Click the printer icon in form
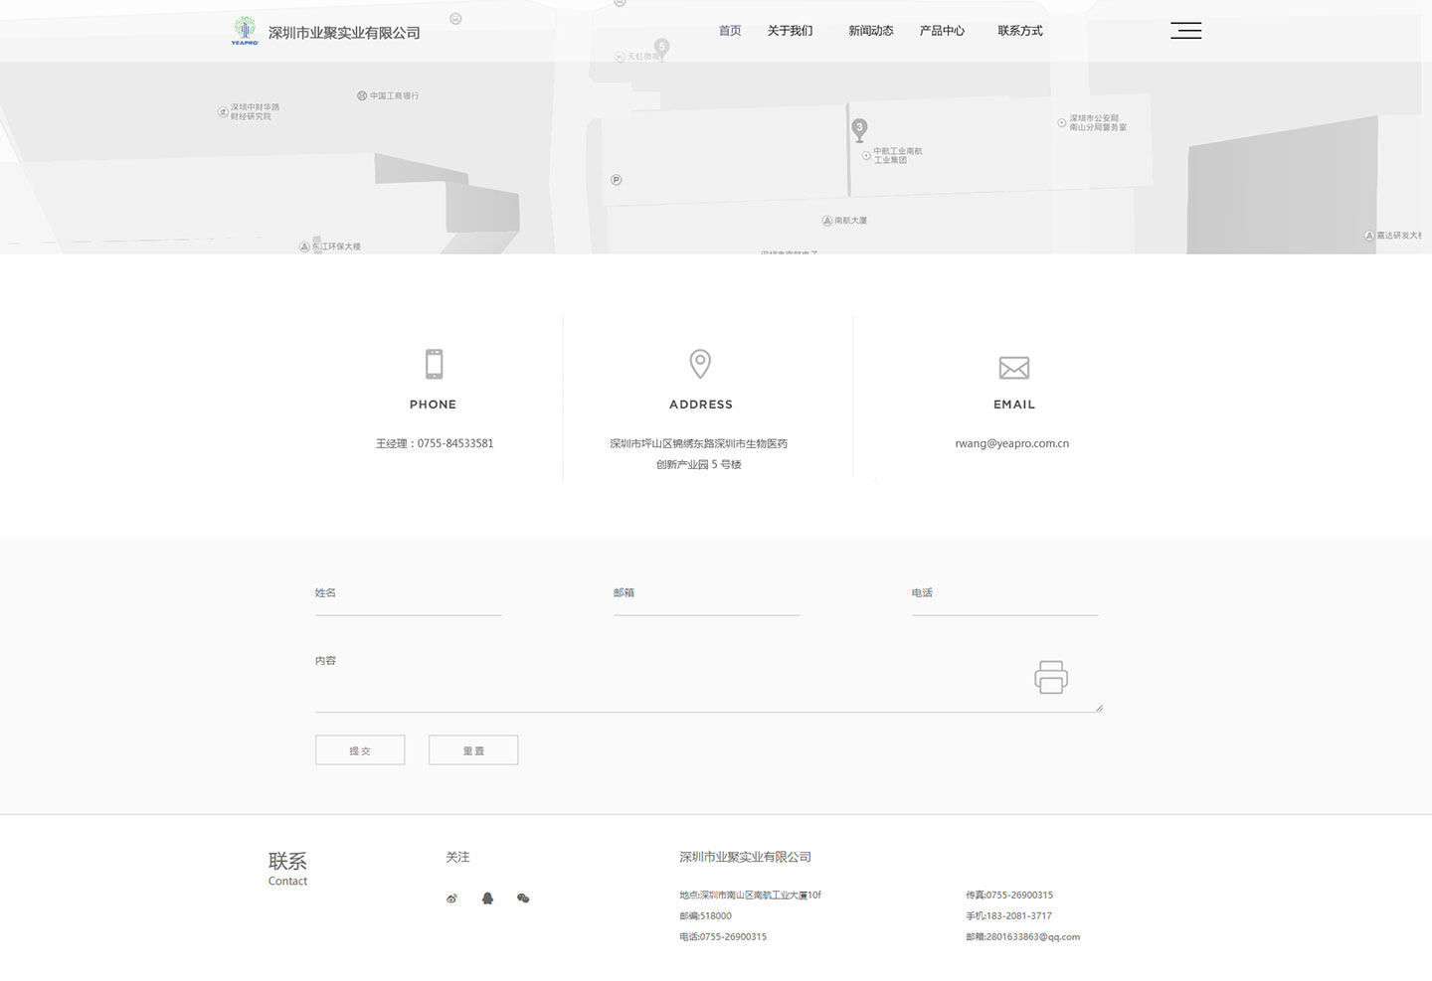This screenshot has width=1432, height=981. point(1051,677)
